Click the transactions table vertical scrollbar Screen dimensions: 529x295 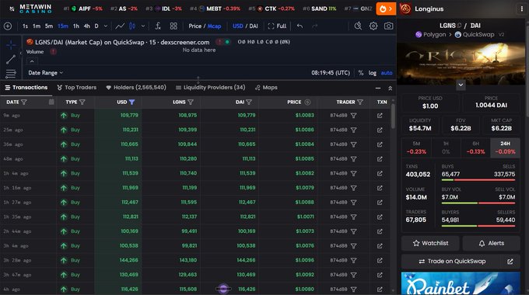393,116
